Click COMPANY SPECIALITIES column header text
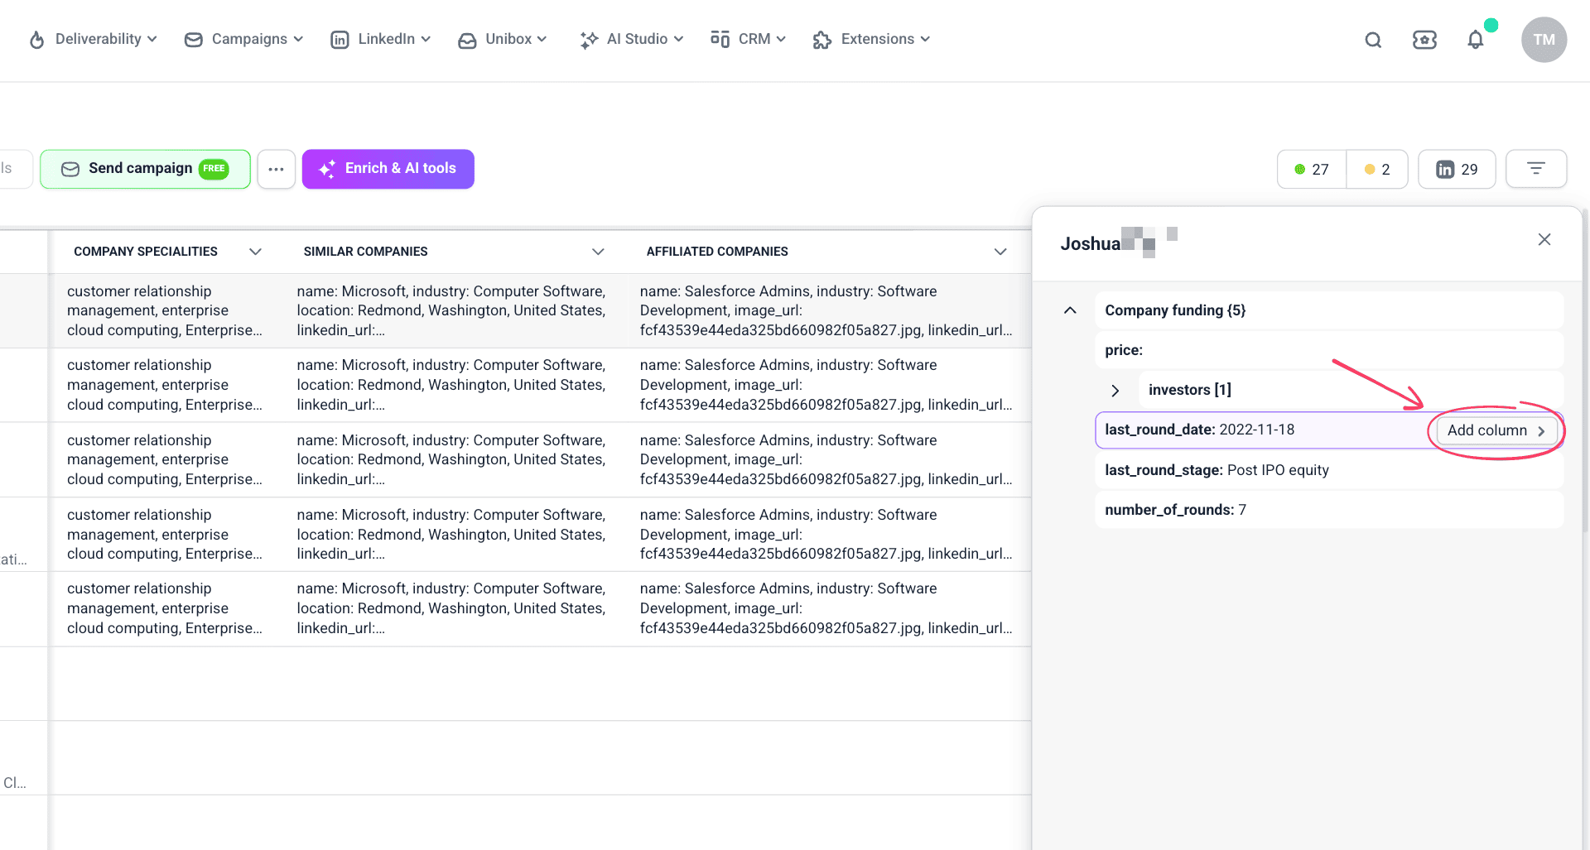The height and width of the screenshot is (850, 1590). (x=146, y=252)
